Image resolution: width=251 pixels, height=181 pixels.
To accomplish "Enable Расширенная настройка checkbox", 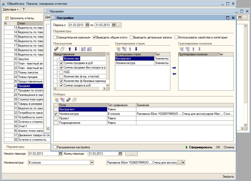I will (55, 147).
